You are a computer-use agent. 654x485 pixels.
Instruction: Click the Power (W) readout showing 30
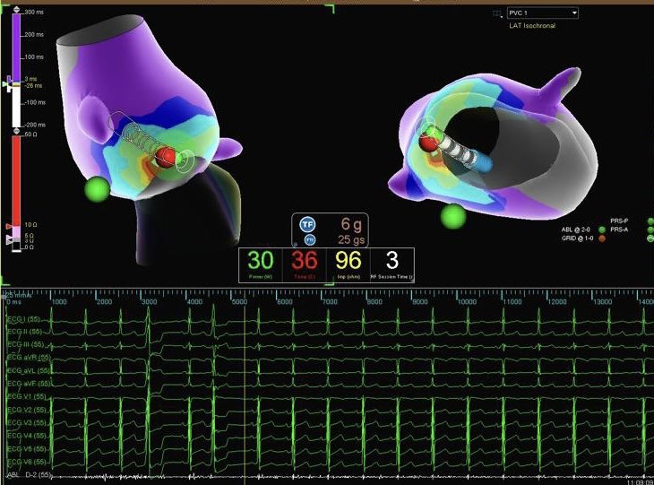tap(261, 264)
